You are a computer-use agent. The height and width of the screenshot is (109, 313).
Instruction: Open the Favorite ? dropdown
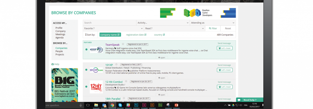113,28
